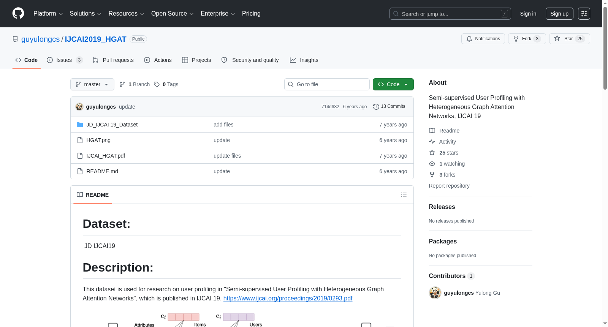Click the folder icon for JD_IJCAI 19_Dataset
Viewport: 608px width, 327px height.
[80, 125]
